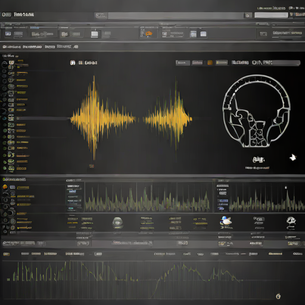Click the larger yellow waveform burst

[x=102, y=119]
